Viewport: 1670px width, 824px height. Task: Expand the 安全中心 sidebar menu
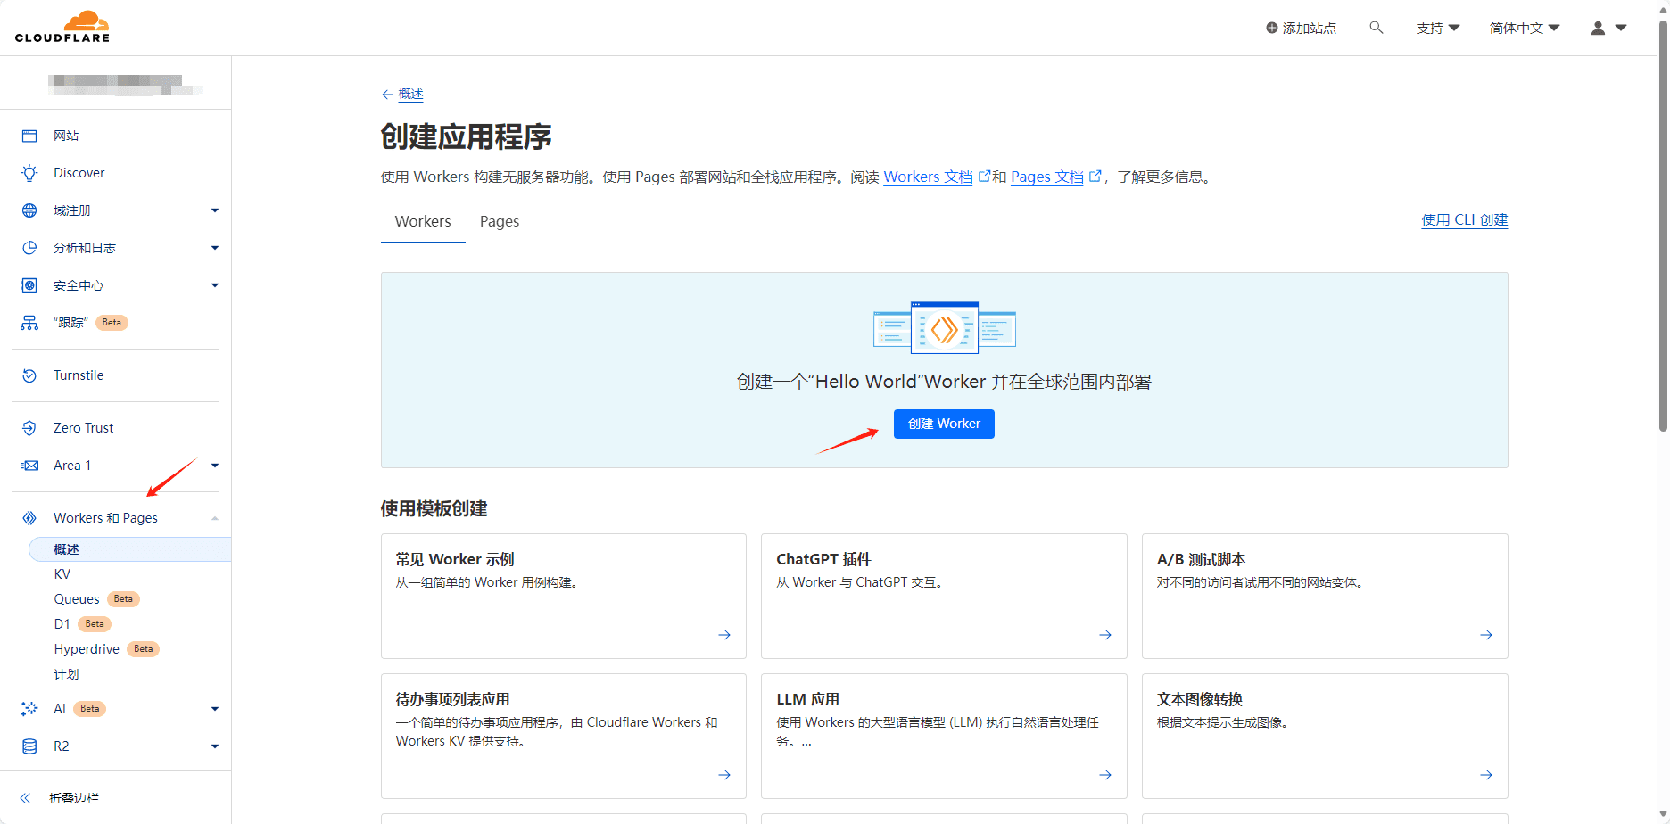pyautogui.click(x=215, y=285)
